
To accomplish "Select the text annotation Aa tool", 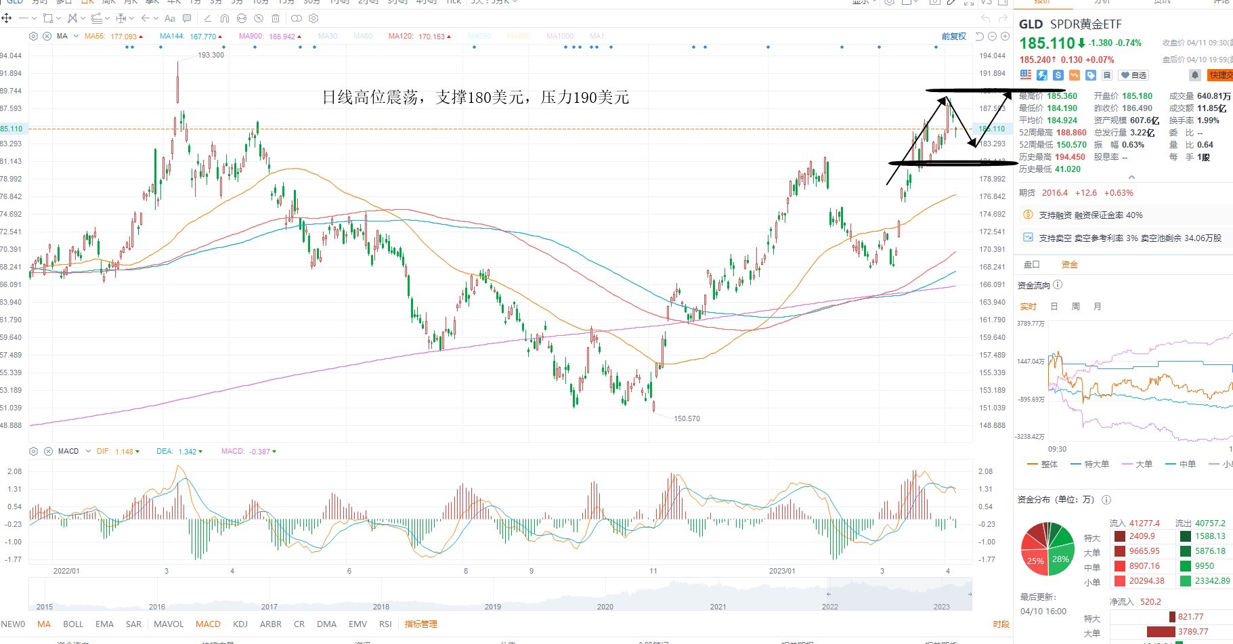I will click(170, 18).
